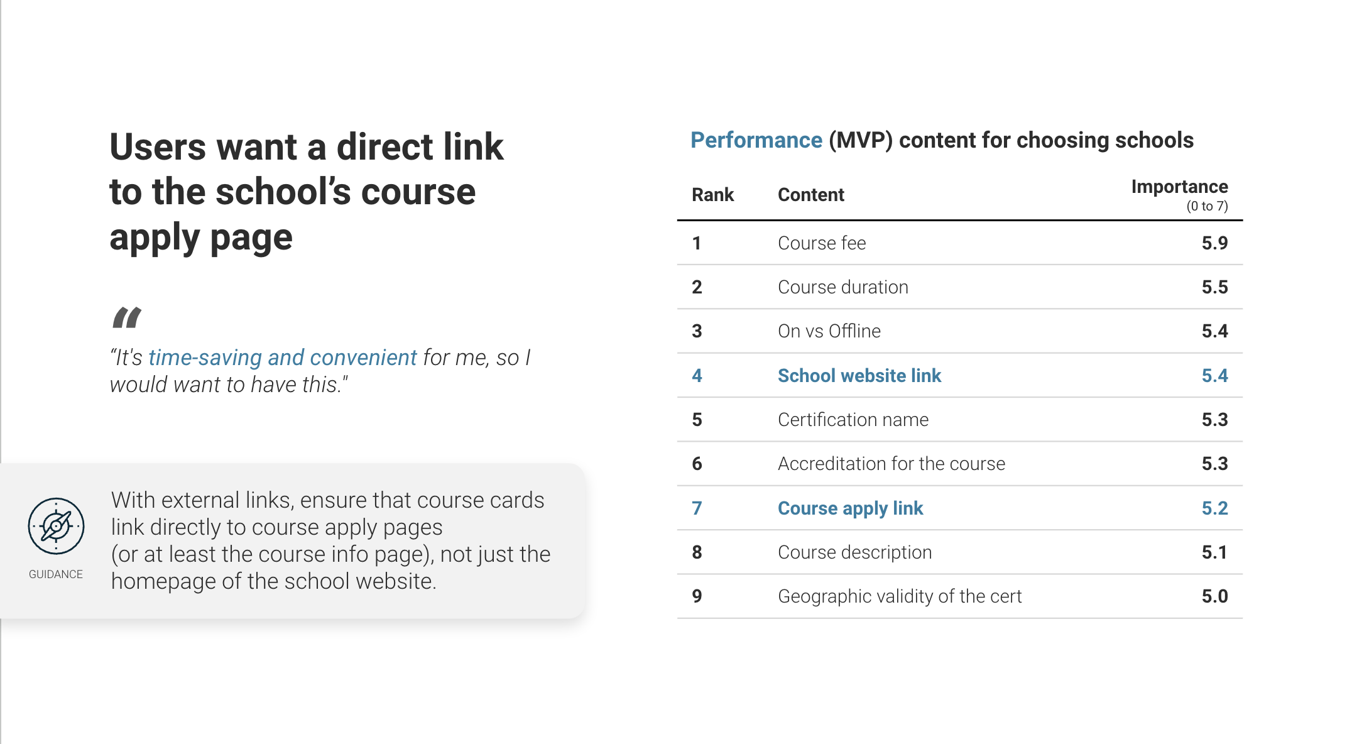The image size is (1352, 744).
Task: Select 'Geographic validity of the cert' row
Action: click(x=959, y=596)
